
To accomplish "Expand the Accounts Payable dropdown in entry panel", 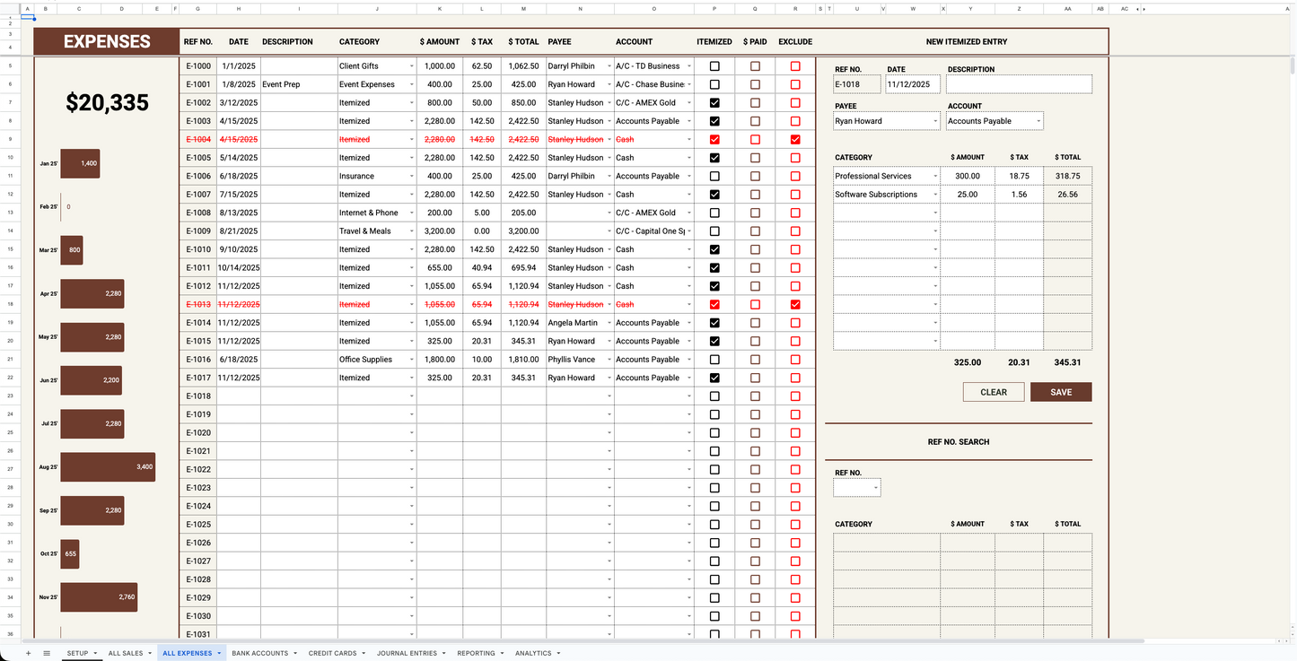I will [x=1039, y=120].
